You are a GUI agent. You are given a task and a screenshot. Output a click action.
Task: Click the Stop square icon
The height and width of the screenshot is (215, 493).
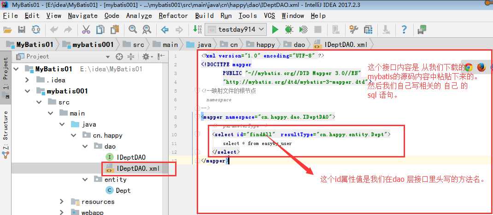317,29
